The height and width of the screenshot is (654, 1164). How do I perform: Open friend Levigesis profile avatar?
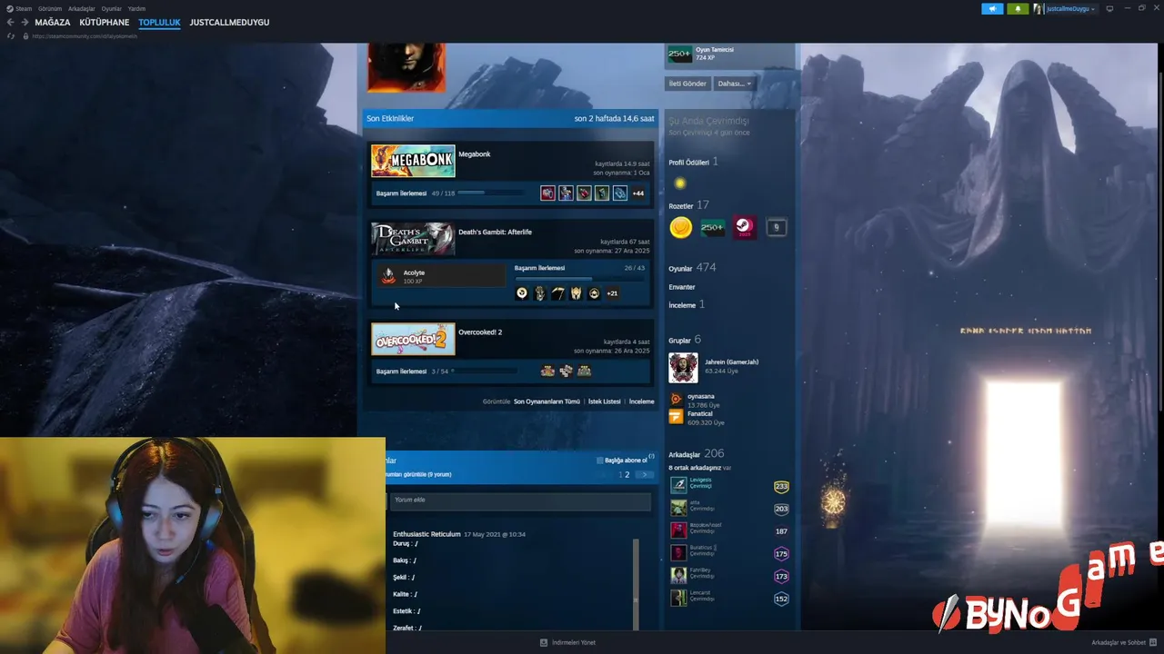678,485
